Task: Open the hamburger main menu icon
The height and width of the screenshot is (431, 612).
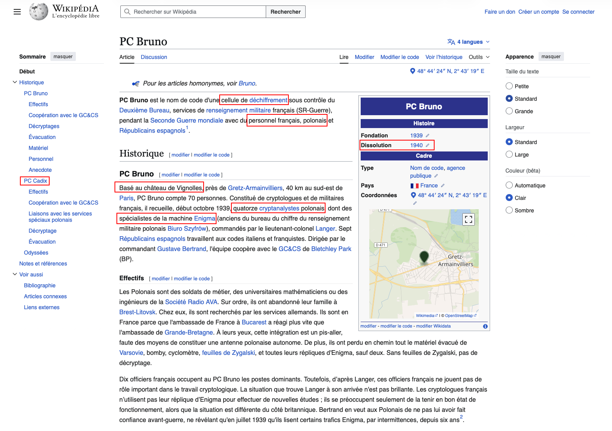Action: click(x=17, y=12)
